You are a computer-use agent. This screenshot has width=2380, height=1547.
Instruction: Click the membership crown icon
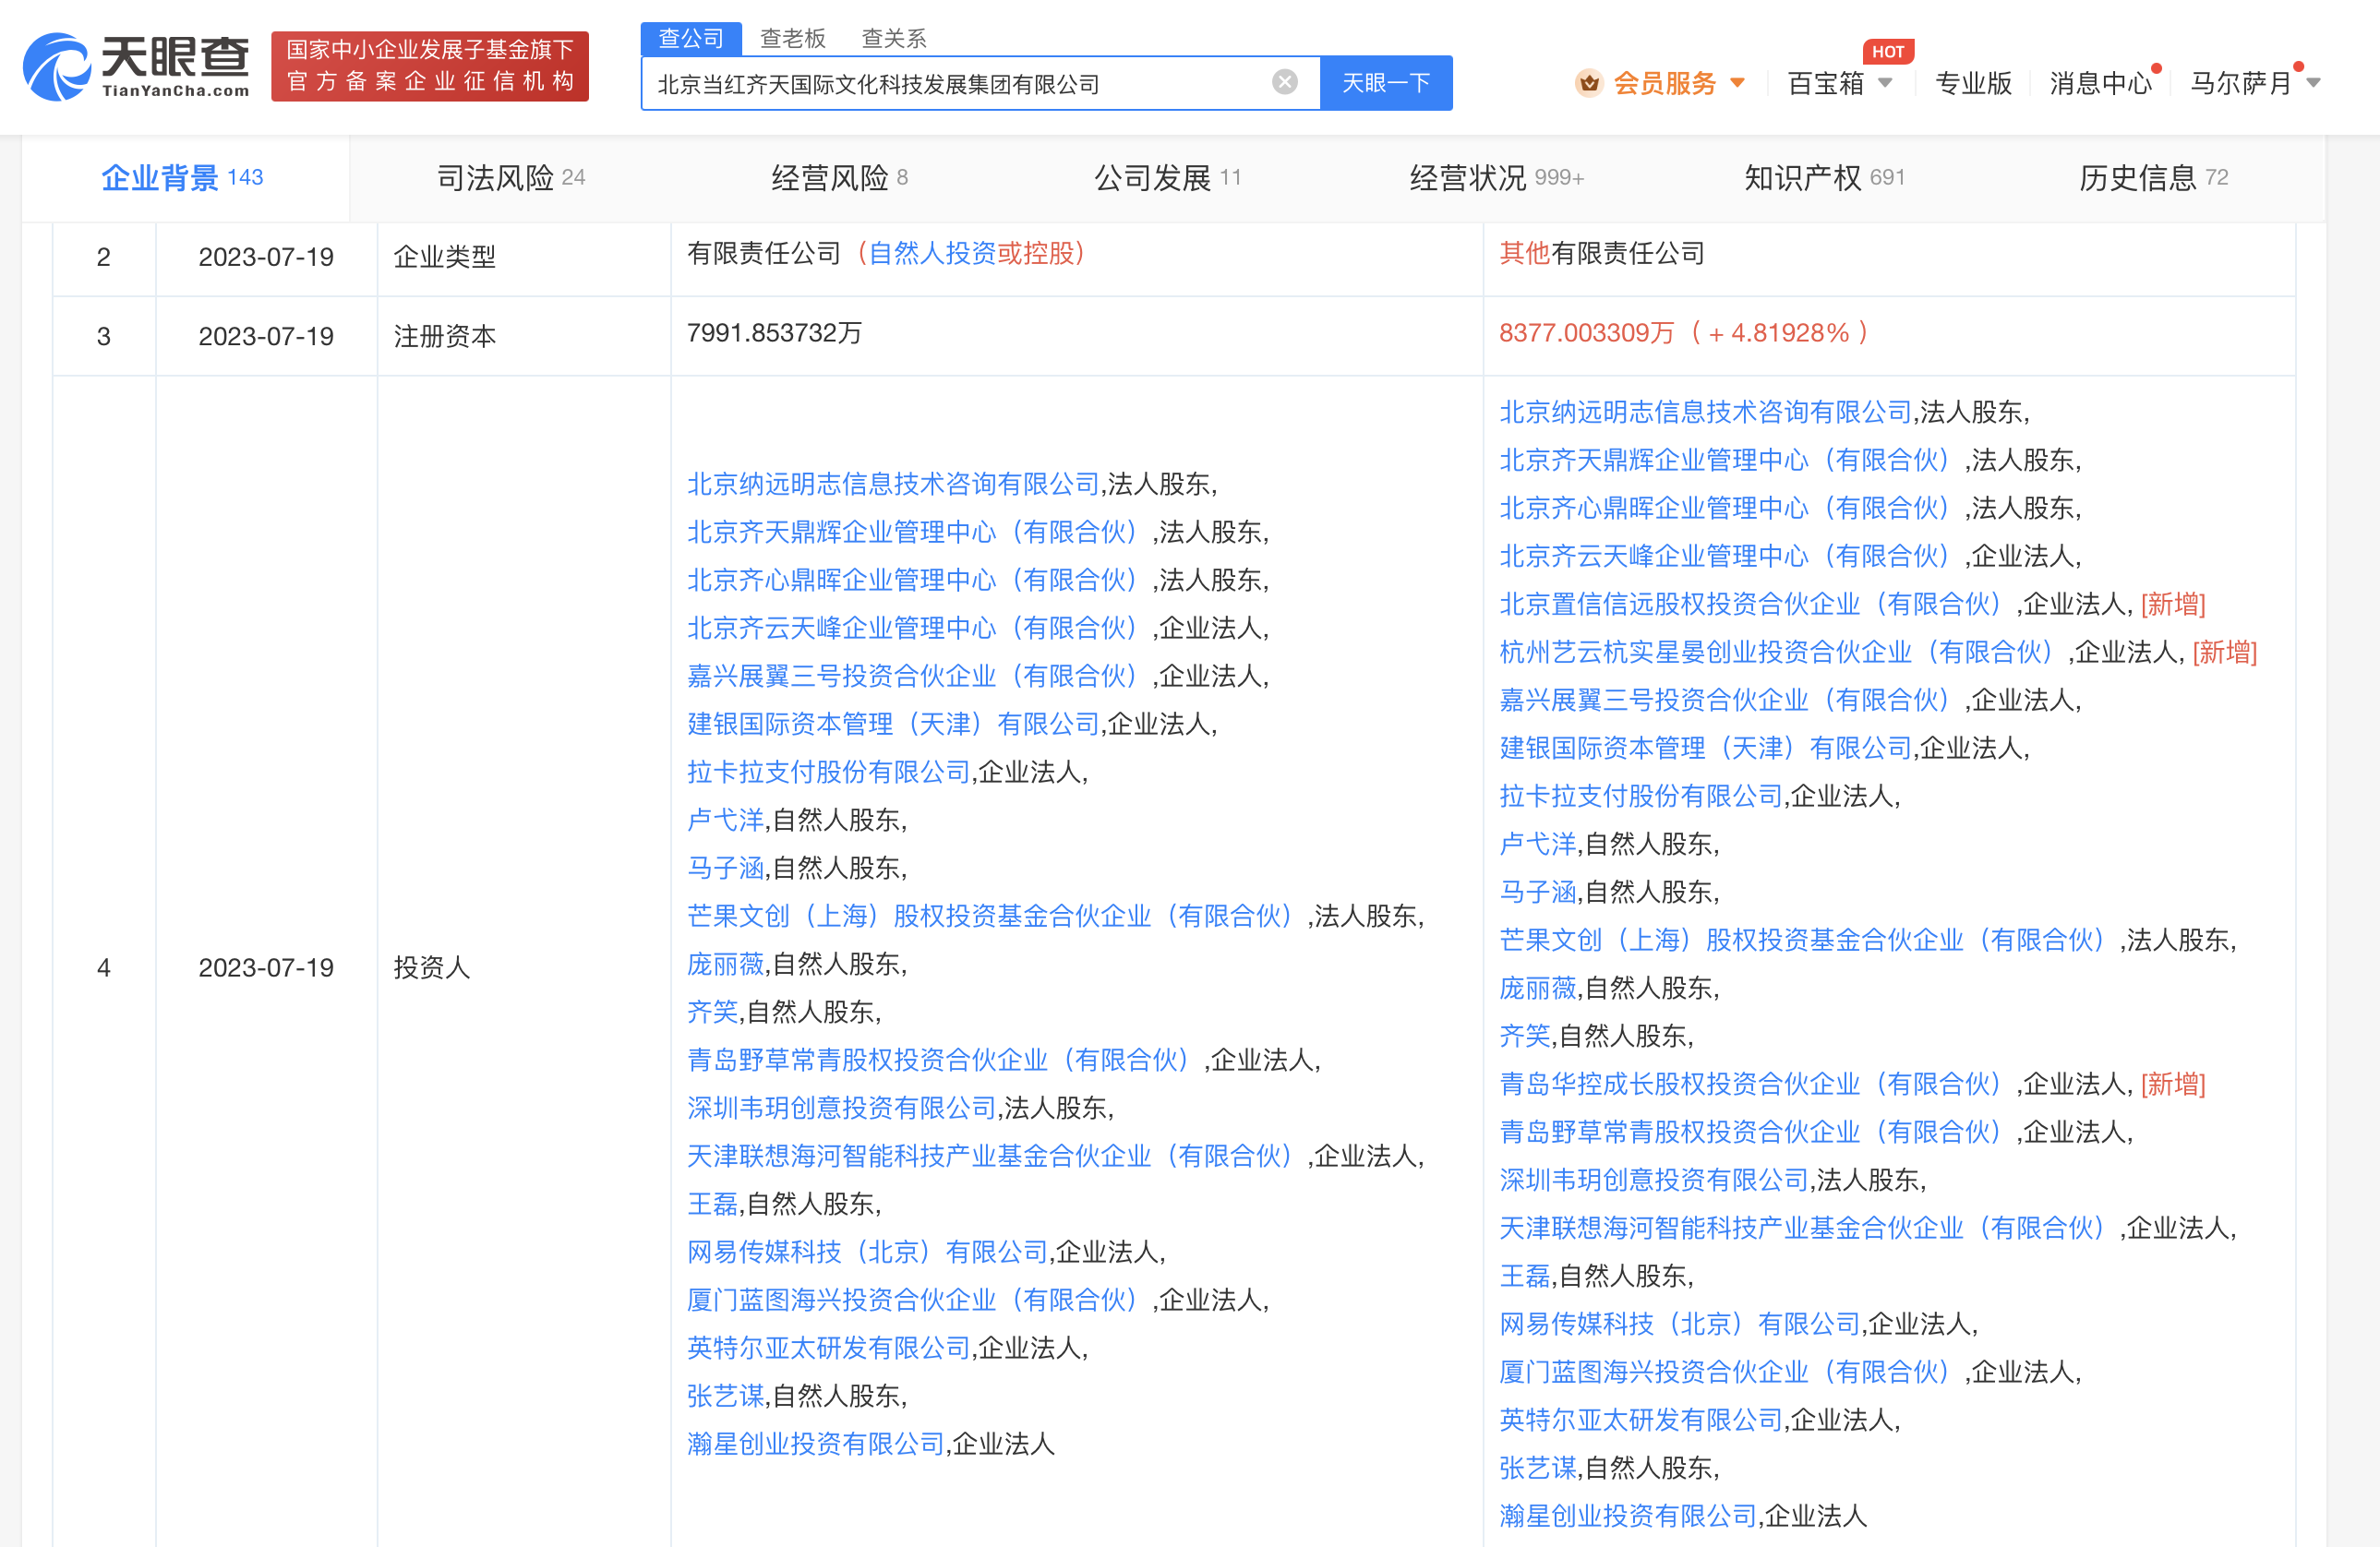pos(1588,83)
